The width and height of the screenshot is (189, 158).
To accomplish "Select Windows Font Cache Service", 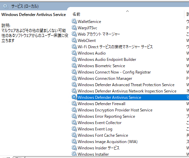I will (103, 135).
